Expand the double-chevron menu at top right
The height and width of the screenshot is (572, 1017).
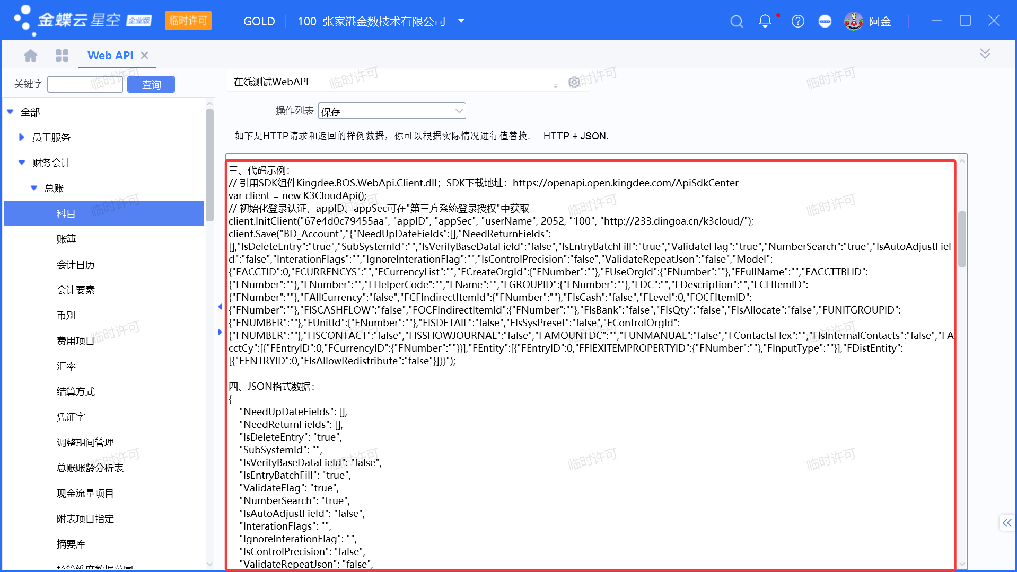click(x=985, y=53)
